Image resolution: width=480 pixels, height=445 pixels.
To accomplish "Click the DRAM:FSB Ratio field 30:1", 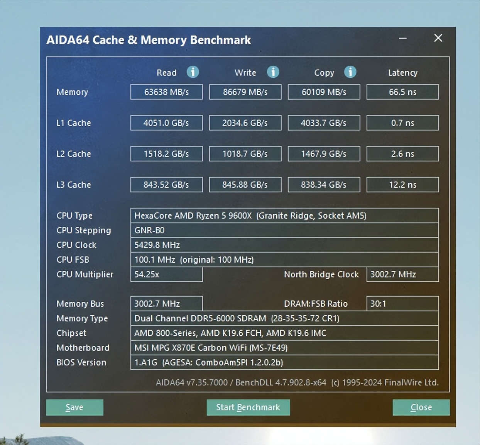I will (x=402, y=304).
